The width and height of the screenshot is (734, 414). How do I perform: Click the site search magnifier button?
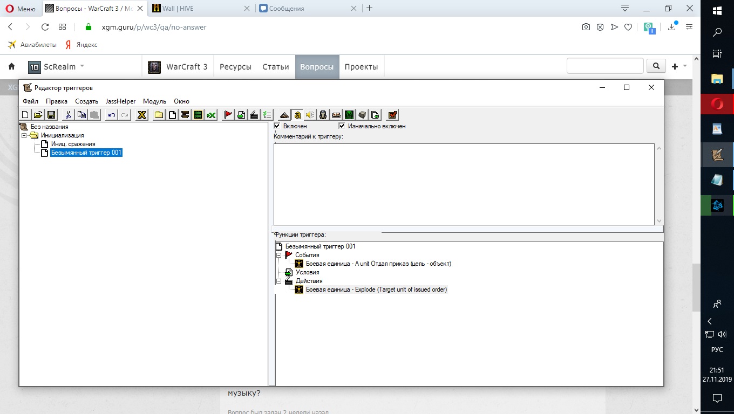point(656,66)
